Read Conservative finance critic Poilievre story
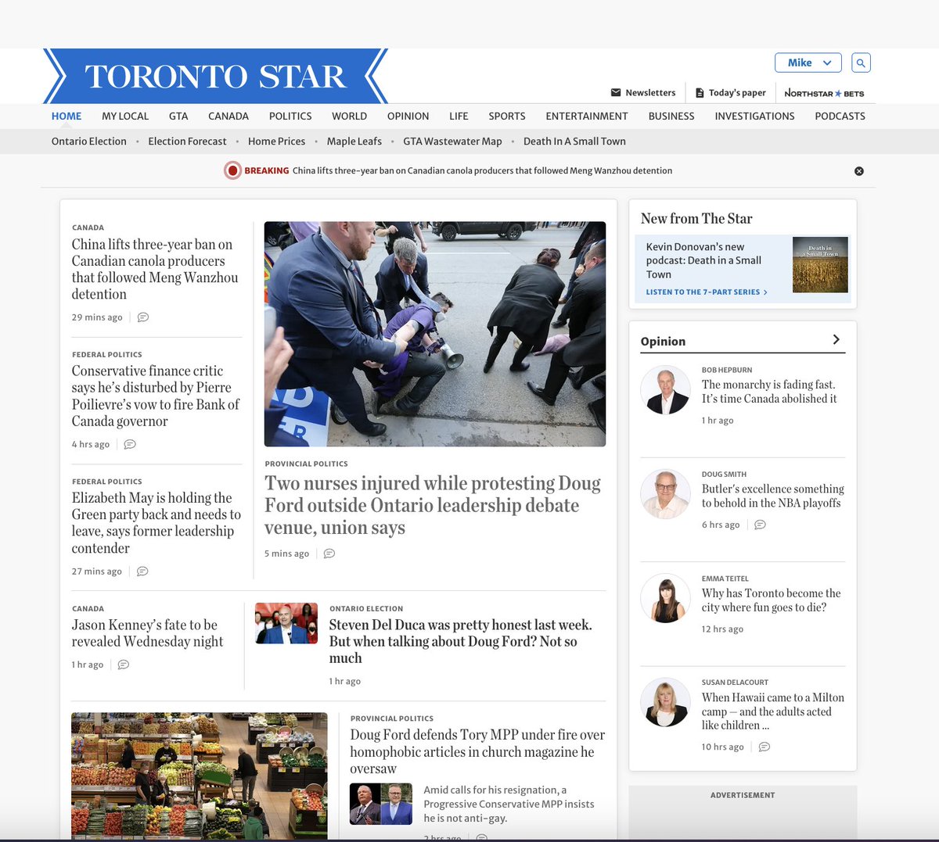939x842 pixels. click(x=156, y=396)
